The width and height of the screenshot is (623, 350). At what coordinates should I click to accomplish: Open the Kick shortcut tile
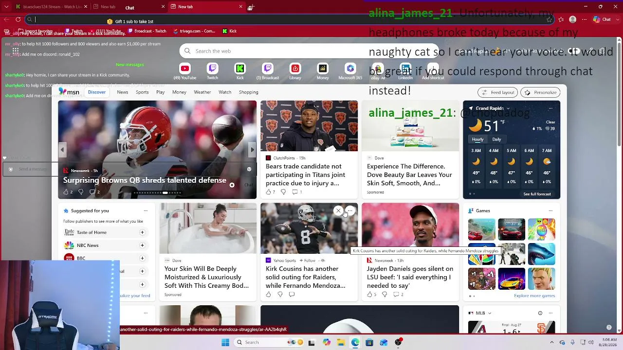240,71
